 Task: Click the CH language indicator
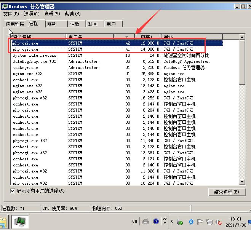tap(134, 221)
